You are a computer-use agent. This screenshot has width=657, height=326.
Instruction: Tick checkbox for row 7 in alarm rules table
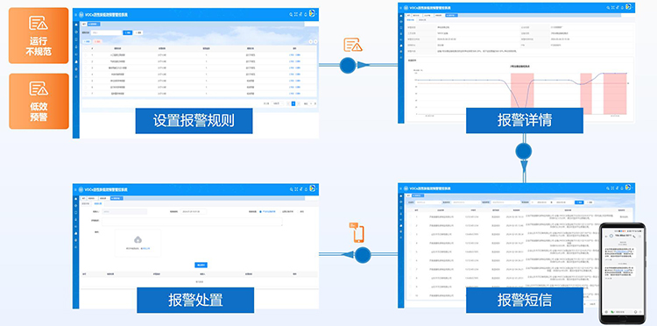pyautogui.click(x=86, y=94)
